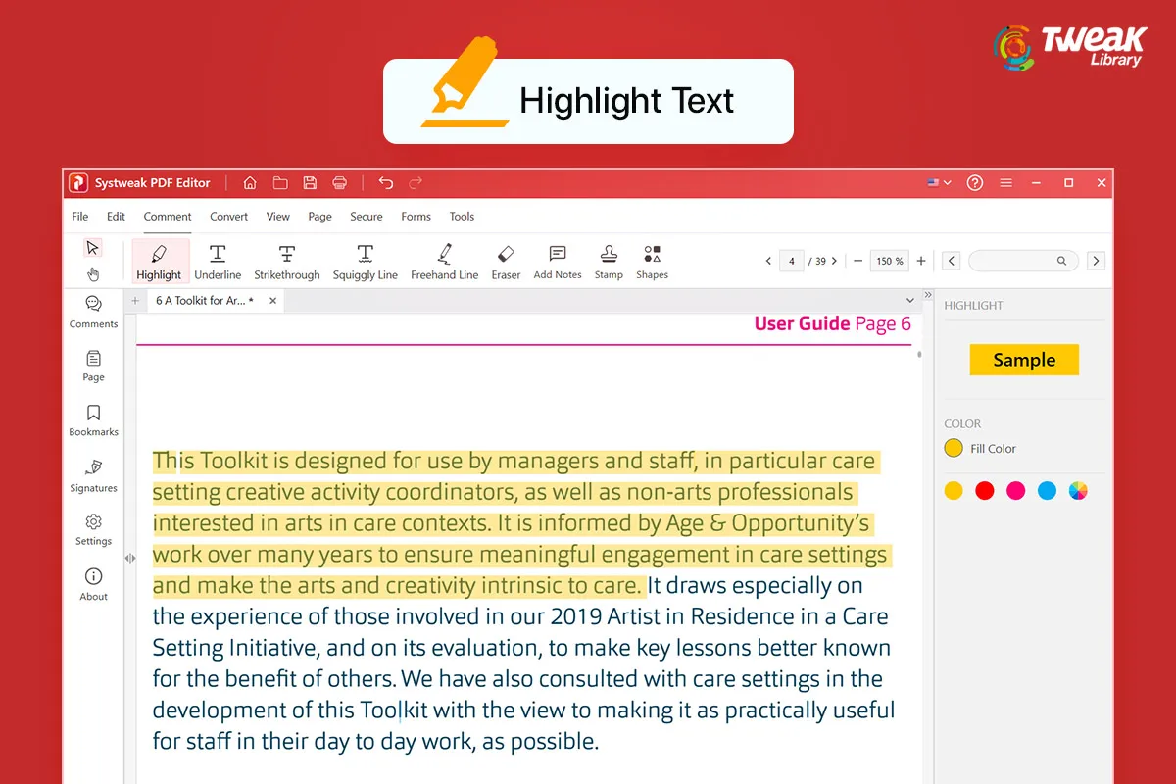The image size is (1176, 784).
Task: Select the Squiggly Line tool
Action: [365, 260]
